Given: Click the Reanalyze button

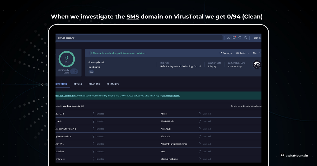Looking at the screenshot, I should (x=226, y=53).
